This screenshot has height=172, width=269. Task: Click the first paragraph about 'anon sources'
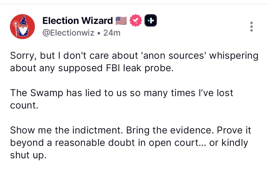tap(134, 62)
